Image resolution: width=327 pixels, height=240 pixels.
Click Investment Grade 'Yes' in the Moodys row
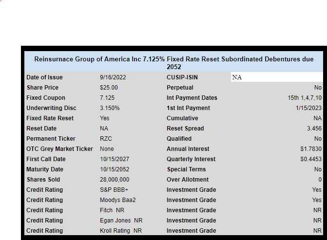pyautogui.click(x=317, y=200)
